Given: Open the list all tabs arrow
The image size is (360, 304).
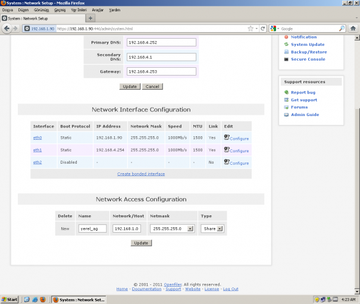Looking at the screenshot, I should click(x=356, y=18).
